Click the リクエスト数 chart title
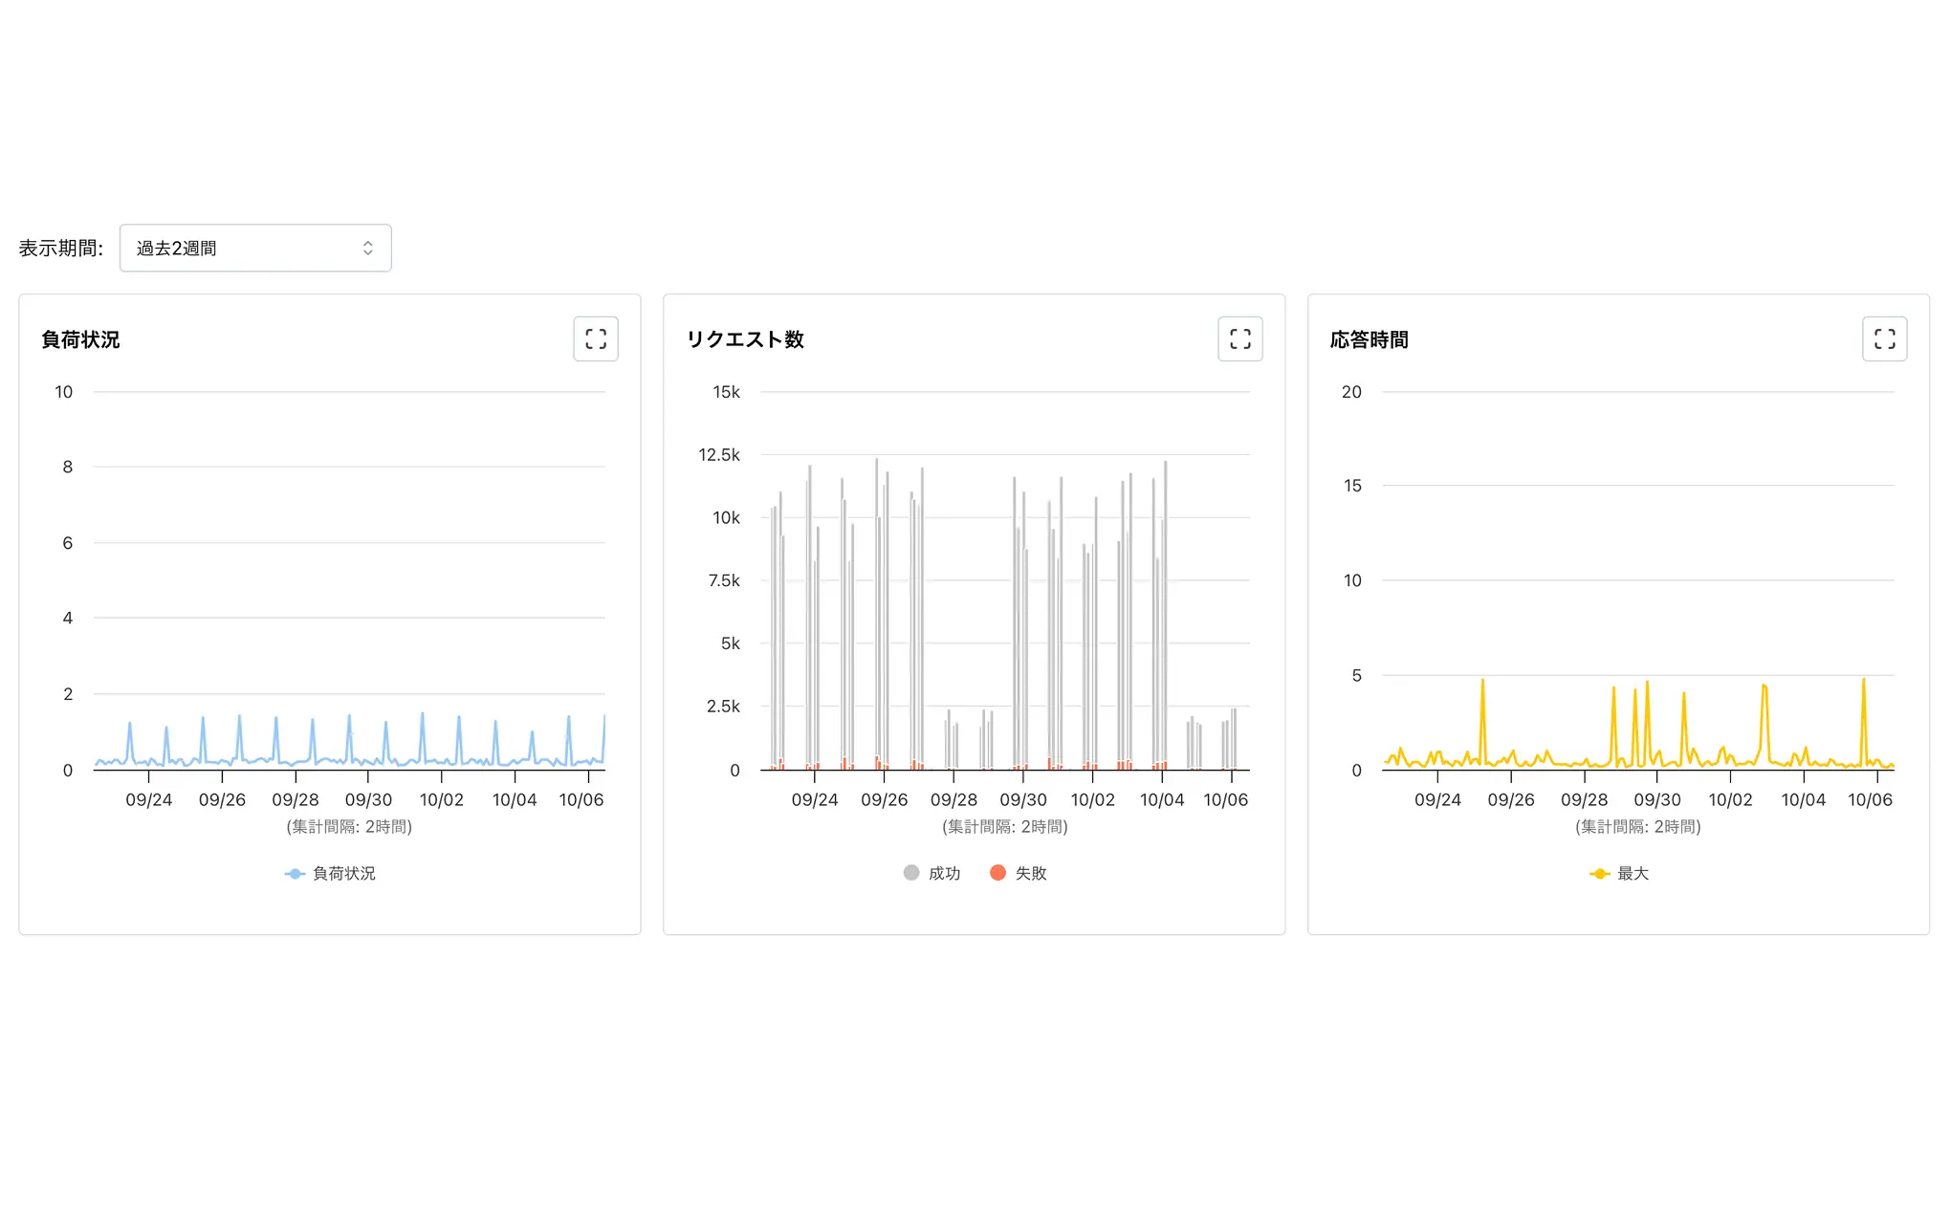The height and width of the screenshot is (1220, 1951). pos(745,339)
